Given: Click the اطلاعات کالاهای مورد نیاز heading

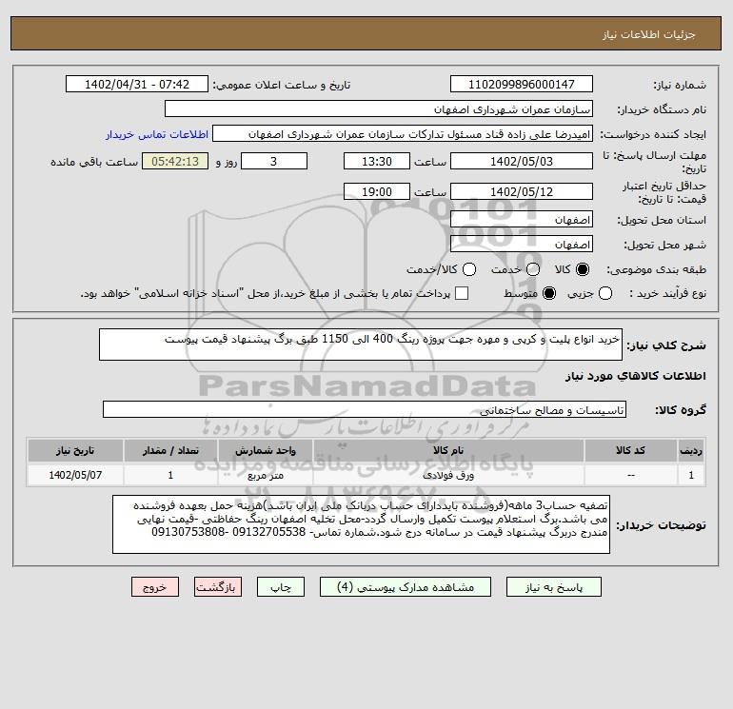Looking at the screenshot, I should pos(636,376).
